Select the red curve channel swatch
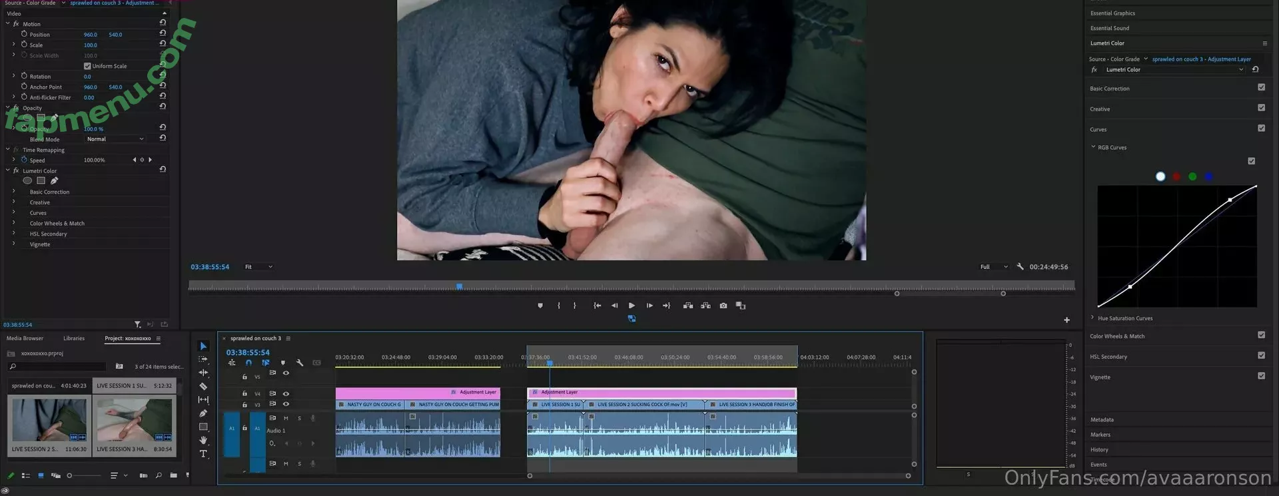This screenshot has height=496, width=1279. point(1176,176)
